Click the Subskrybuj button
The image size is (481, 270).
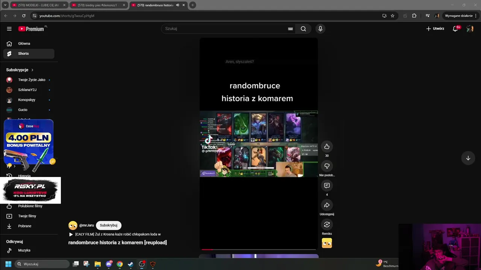click(x=109, y=225)
